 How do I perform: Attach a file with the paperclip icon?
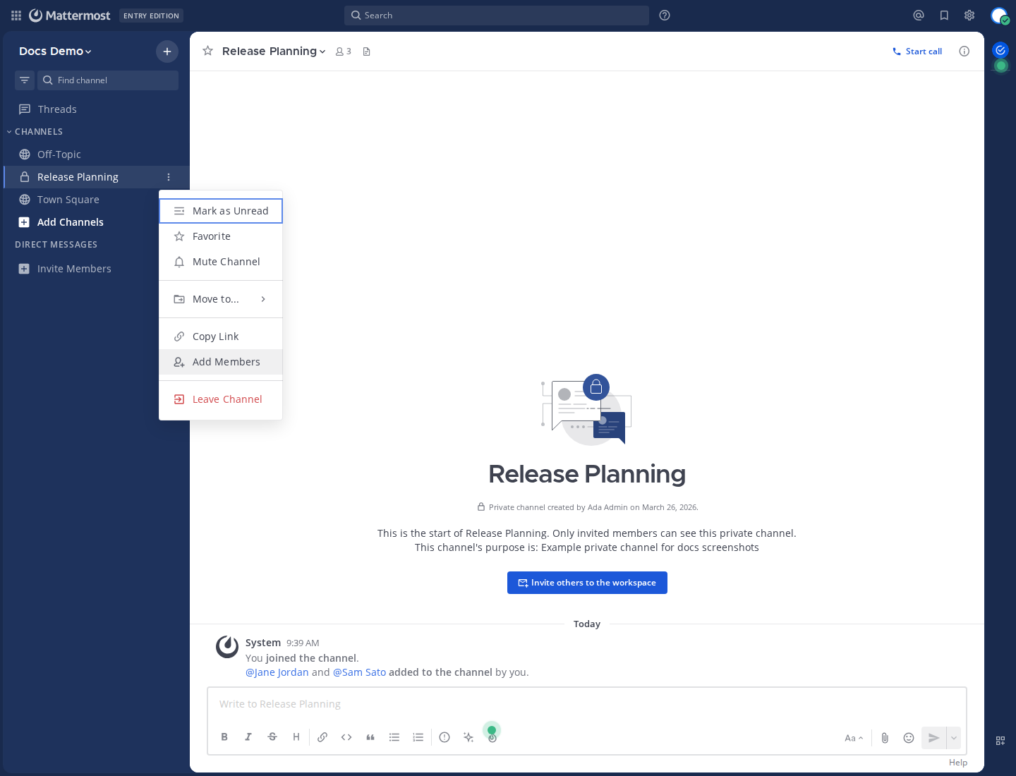click(x=885, y=738)
